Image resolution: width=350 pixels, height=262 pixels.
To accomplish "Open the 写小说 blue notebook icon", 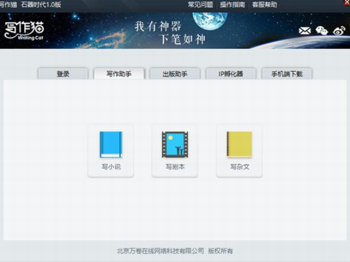I will point(110,146).
